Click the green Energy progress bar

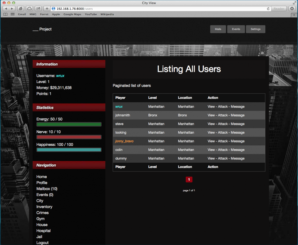69,124
